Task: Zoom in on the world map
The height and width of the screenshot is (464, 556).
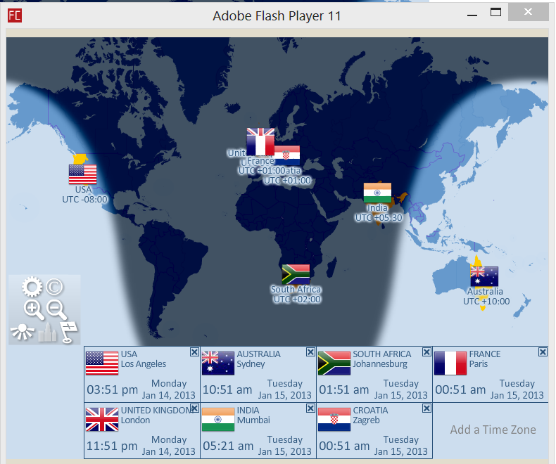Action: click(x=33, y=309)
